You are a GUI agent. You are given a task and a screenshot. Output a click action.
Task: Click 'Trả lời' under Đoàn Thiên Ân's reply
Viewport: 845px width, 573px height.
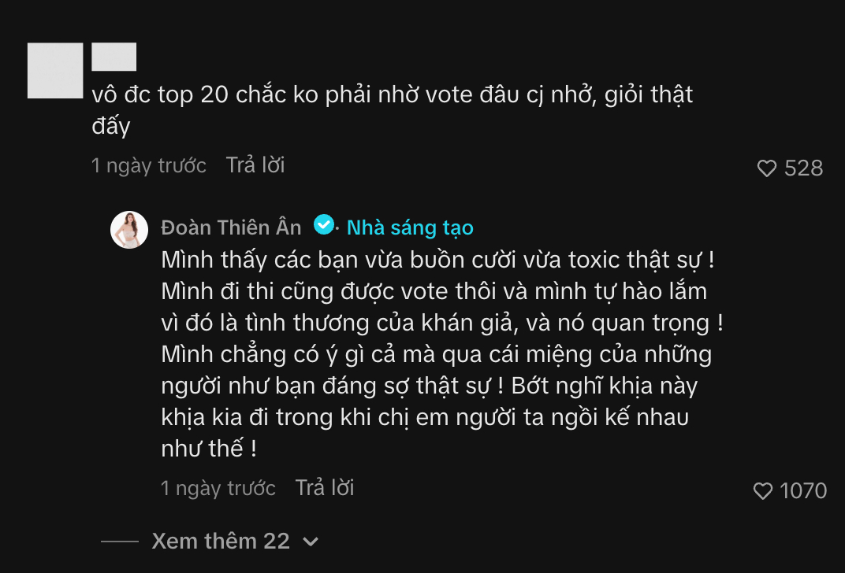[325, 488]
